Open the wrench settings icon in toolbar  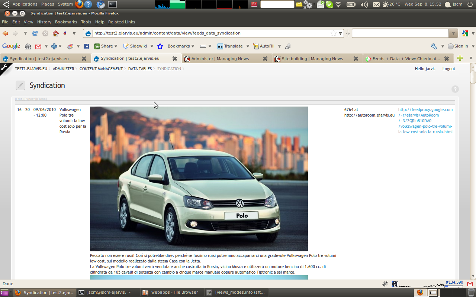point(434,46)
